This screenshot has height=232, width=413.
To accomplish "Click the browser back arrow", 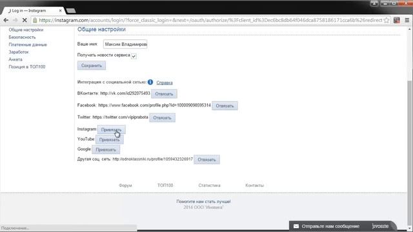I will 6,20.
